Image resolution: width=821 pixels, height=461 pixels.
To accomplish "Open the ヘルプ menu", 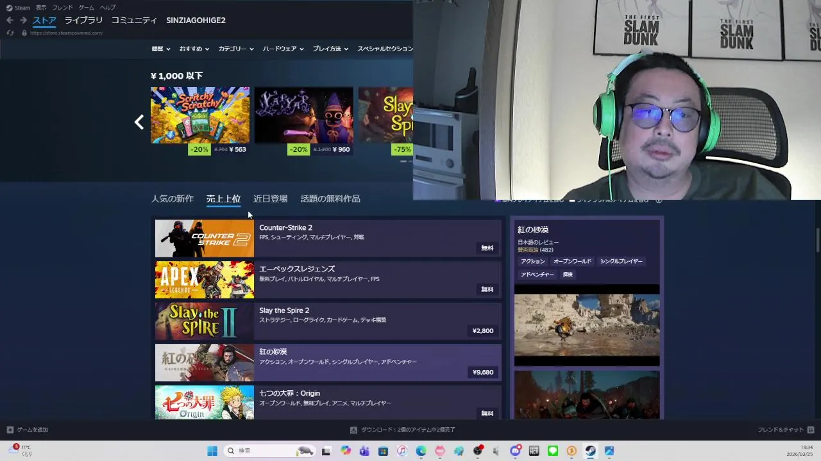I will tap(108, 8).
